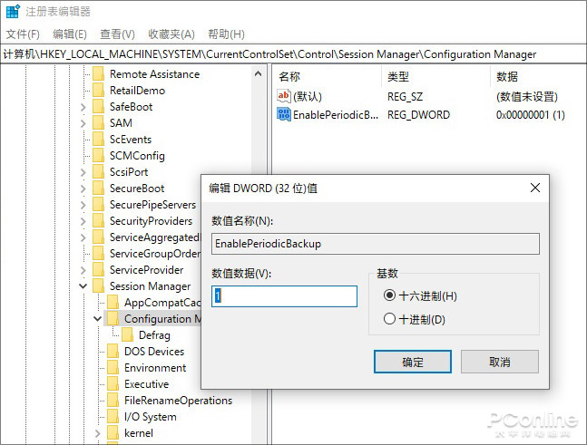Select the FileRenameOperations folder icon
Image resolution: width=587 pixels, height=445 pixels.
[x=113, y=400]
